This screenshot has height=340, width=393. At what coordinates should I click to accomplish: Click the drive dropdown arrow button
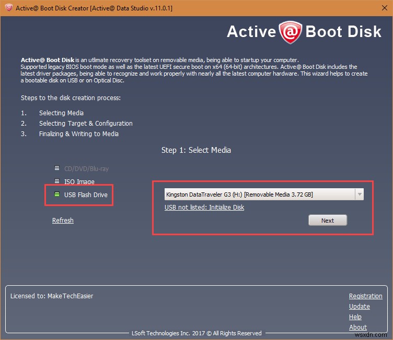tap(360, 195)
